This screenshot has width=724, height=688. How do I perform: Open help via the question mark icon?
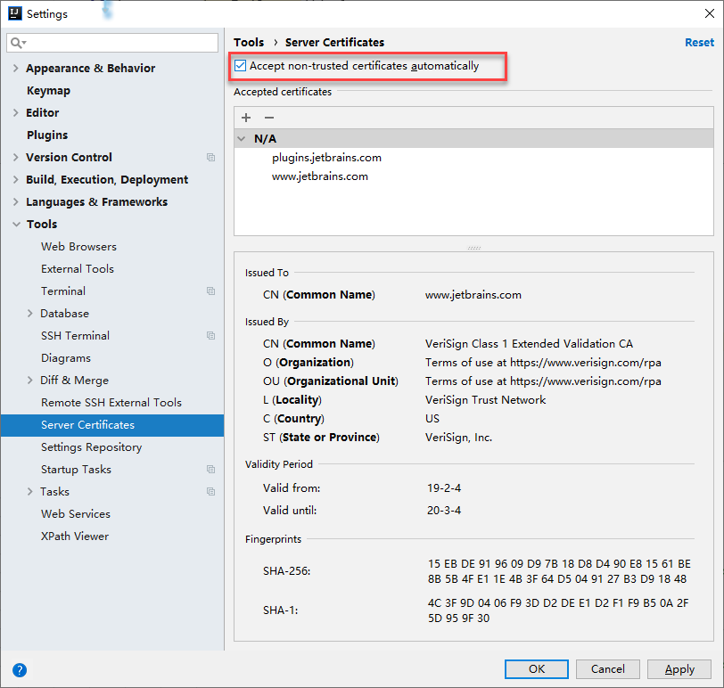20,669
